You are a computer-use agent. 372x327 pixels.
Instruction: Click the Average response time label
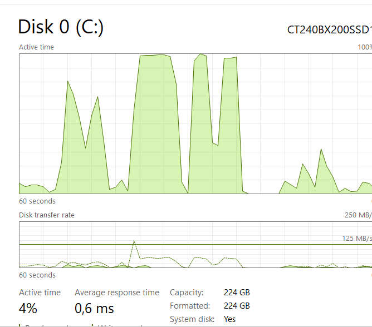click(117, 293)
